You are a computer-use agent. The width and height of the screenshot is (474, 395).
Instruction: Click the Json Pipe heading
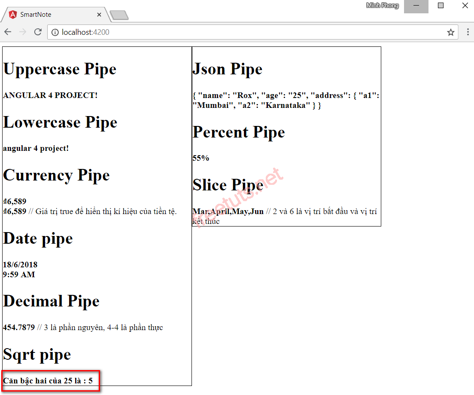pyautogui.click(x=228, y=69)
